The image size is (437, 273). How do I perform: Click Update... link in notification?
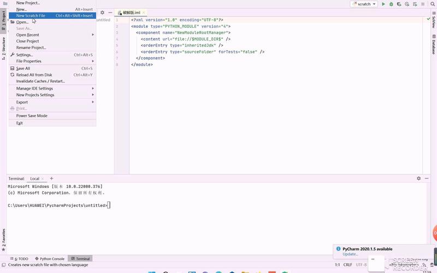point(350,254)
